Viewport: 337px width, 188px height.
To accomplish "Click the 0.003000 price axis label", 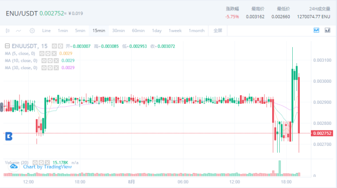I will [322, 81].
